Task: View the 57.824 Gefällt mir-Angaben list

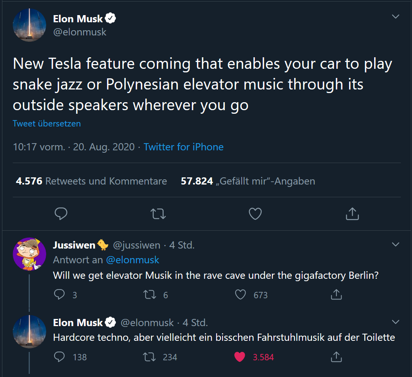Action: [248, 181]
